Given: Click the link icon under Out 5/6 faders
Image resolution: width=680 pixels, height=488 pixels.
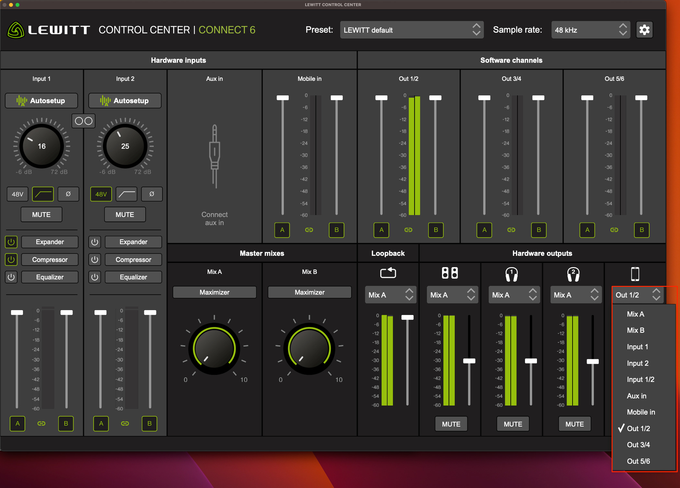Looking at the screenshot, I should (x=614, y=230).
